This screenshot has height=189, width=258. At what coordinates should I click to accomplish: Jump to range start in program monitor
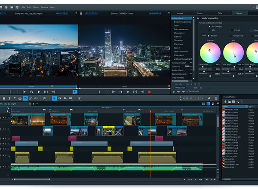(x=25, y=92)
